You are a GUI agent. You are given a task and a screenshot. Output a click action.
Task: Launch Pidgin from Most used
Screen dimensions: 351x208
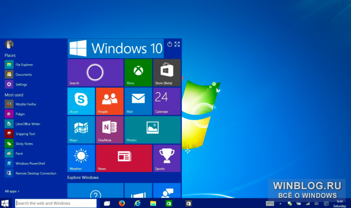pyautogui.click(x=15, y=114)
